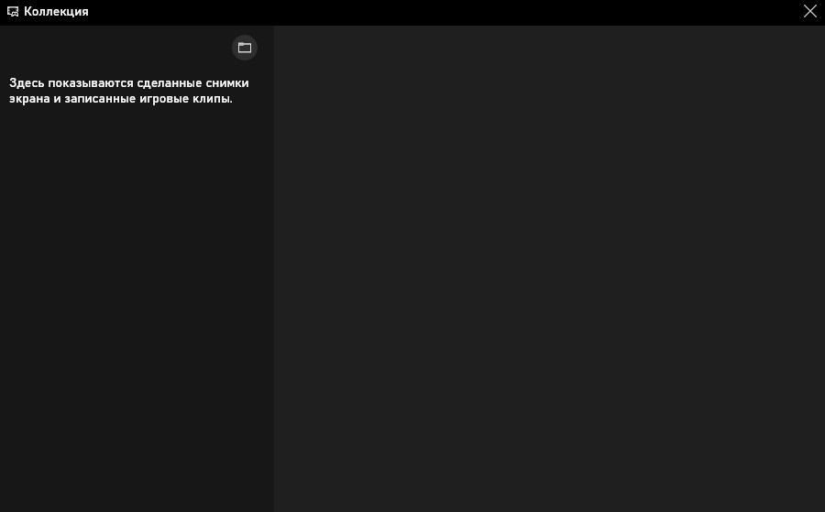This screenshot has height=512, width=825.
Task: Click the top edge of the preview pane
Action: 550,29
